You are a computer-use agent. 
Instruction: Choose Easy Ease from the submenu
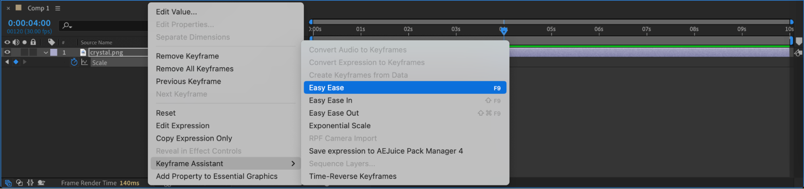pyautogui.click(x=404, y=88)
